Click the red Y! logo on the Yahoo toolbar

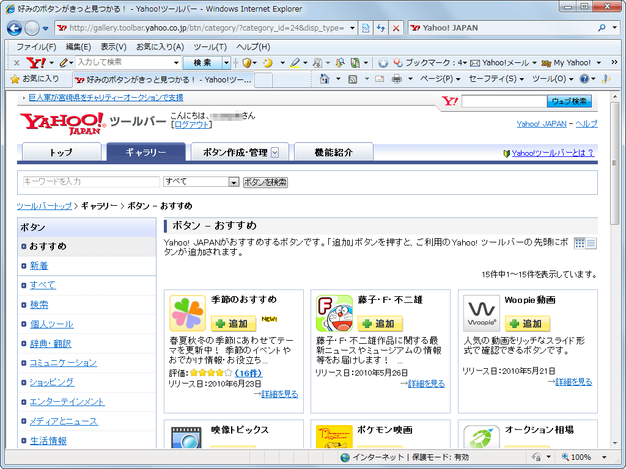pos(36,63)
